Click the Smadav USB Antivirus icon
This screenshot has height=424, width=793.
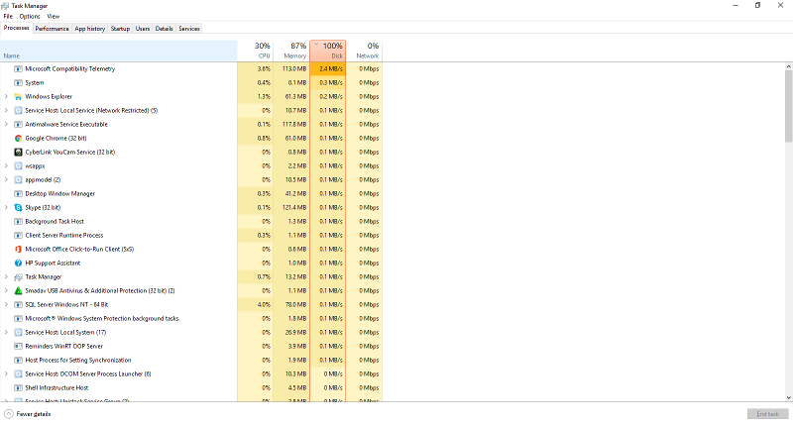(x=18, y=291)
